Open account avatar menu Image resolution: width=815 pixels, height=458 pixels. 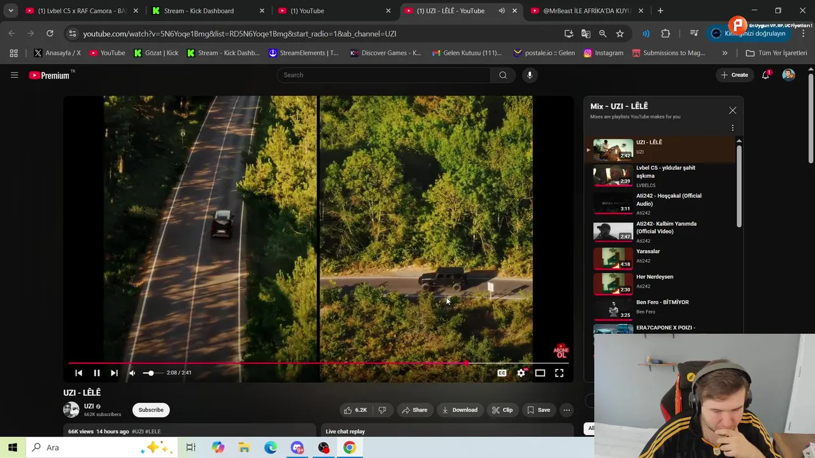click(x=788, y=75)
